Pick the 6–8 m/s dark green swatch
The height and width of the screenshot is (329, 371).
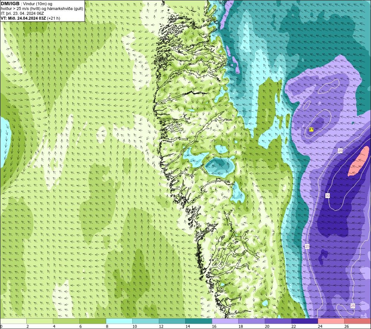(x=93, y=321)
